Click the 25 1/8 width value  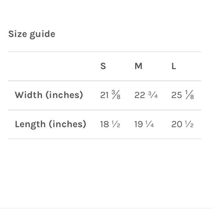(x=183, y=95)
